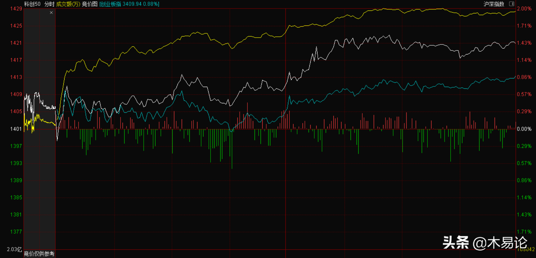Select the 竞价图 auction chart tab
Image resolution: width=536 pixels, height=258 pixels.
pos(90,4)
